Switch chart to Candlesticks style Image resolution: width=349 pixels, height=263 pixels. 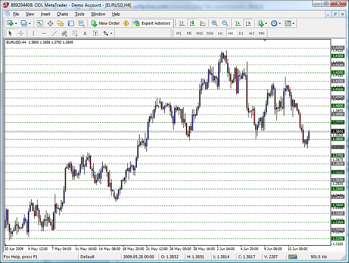(192, 23)
